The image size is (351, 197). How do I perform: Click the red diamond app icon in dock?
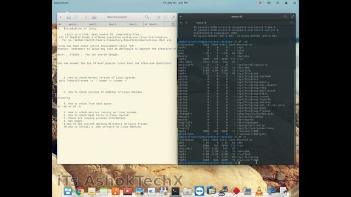pyautogui.click(x=236, y=192)
